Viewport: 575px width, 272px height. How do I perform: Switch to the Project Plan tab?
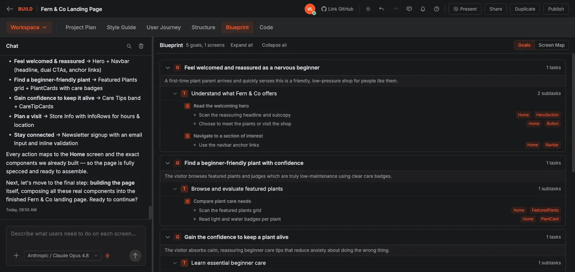tap(81, 27)
